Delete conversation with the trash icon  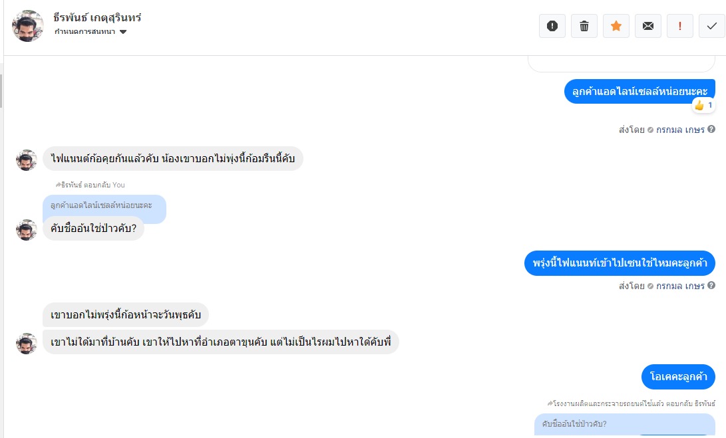[x=584, y=26]
